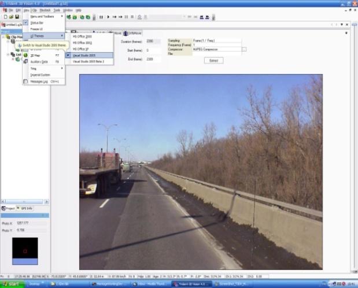Pause playback with the pause icon
The image size is (358, 288).
coord(101,17)
